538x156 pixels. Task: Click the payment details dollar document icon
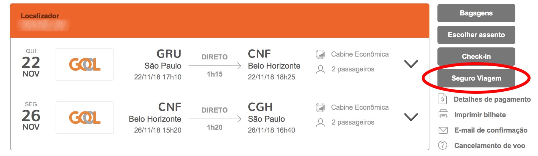[443, 99]
